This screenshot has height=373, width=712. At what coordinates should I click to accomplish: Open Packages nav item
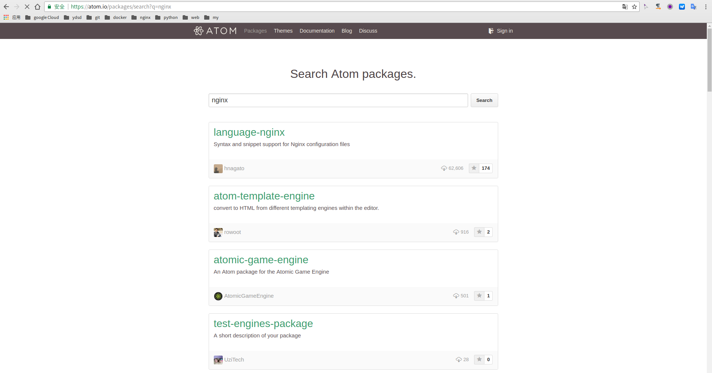pos(255,31)
